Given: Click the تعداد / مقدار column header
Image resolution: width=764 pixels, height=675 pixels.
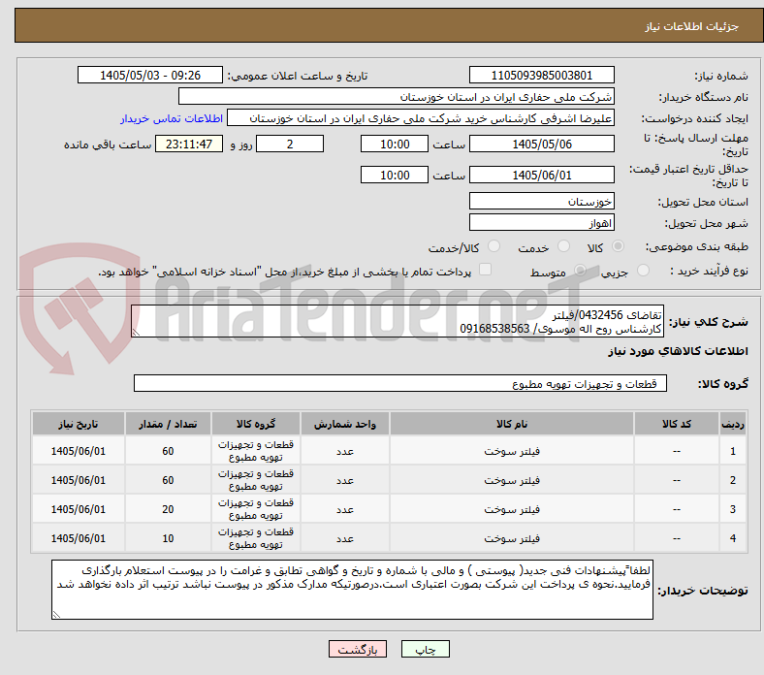Looking at the screenshot, I should [168, 424].
